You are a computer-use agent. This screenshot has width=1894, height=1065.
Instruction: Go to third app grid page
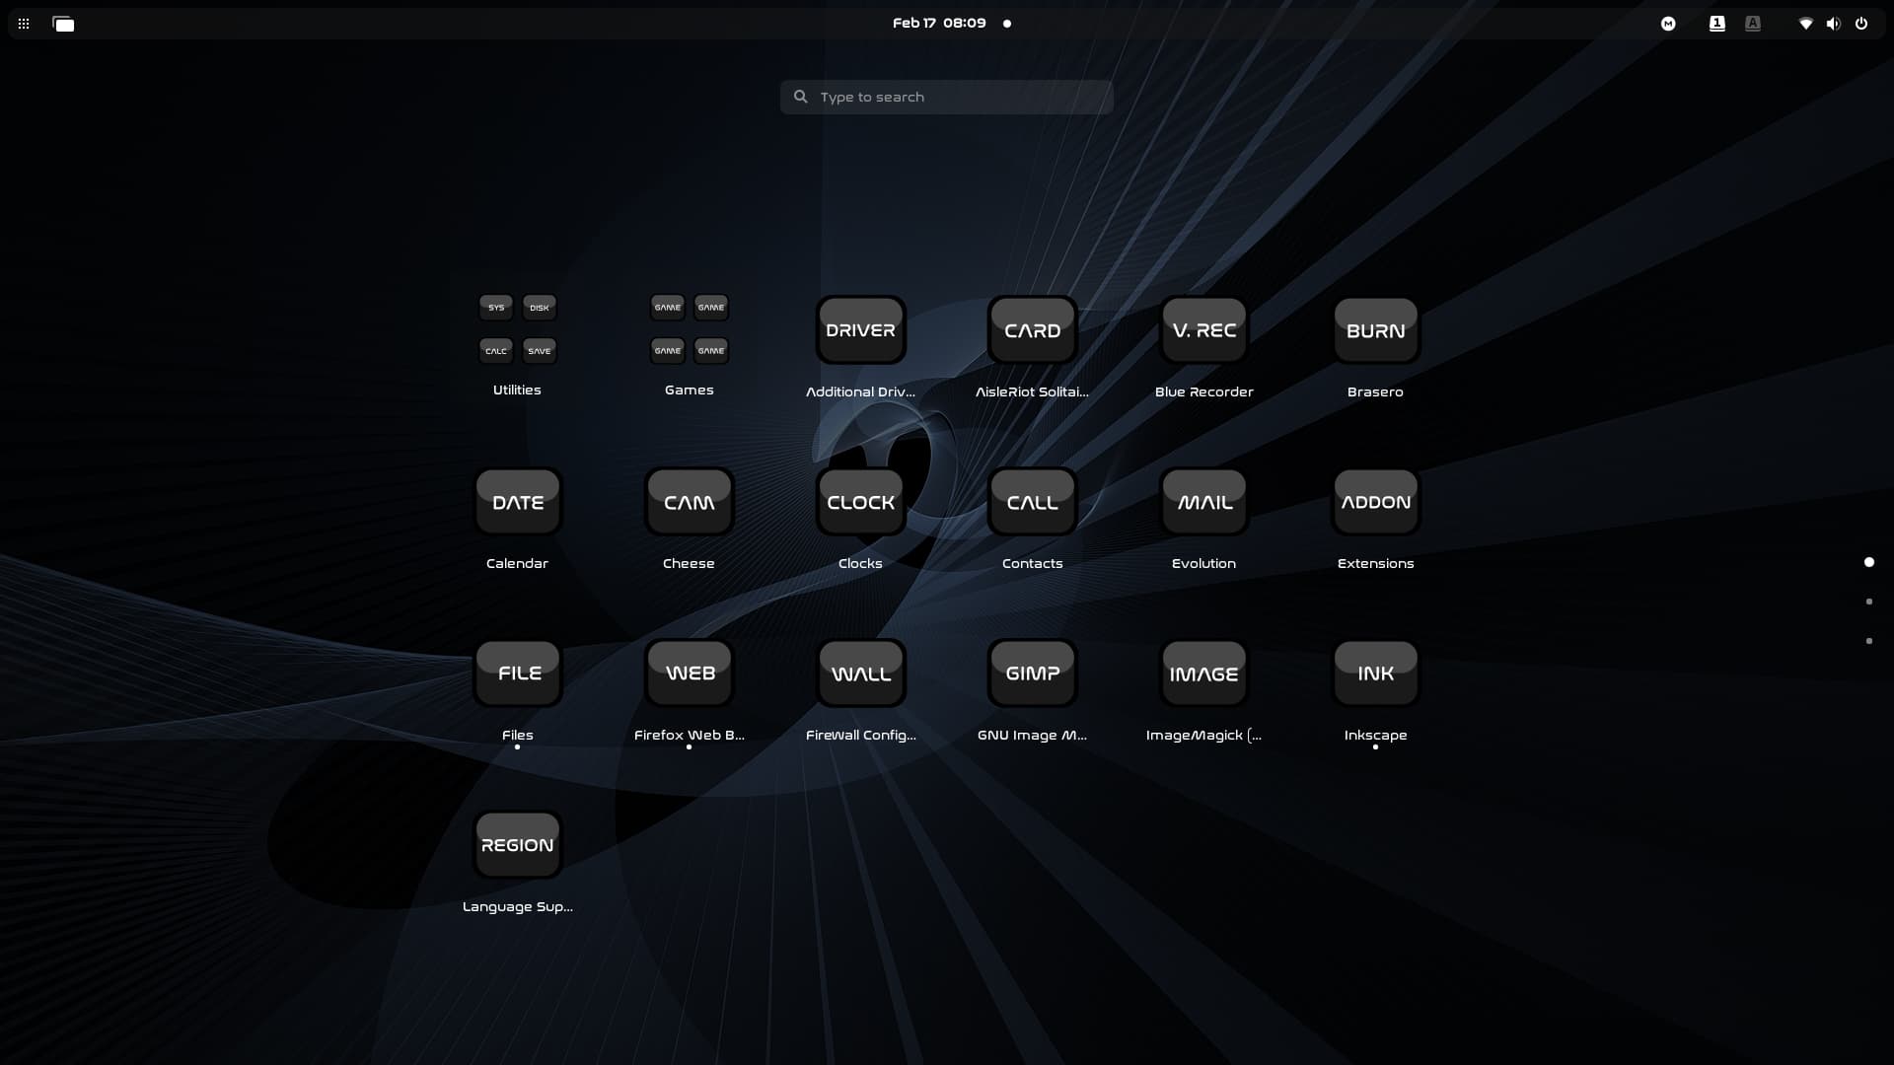point(1868,641)
